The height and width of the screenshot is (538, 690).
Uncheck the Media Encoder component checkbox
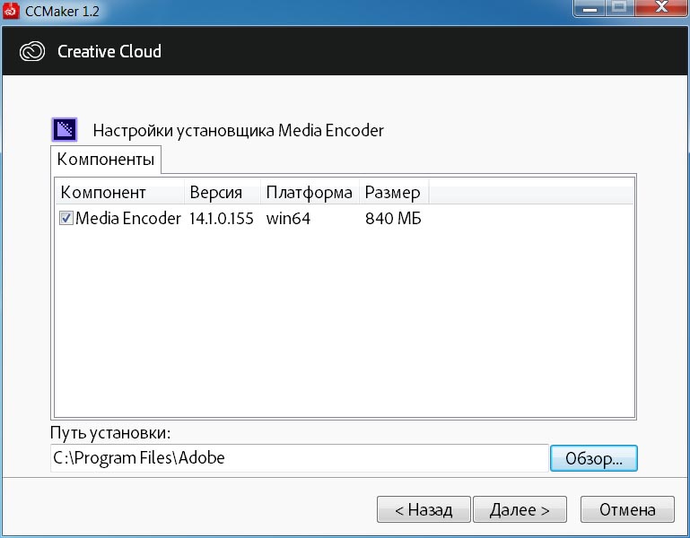(66, 218)
